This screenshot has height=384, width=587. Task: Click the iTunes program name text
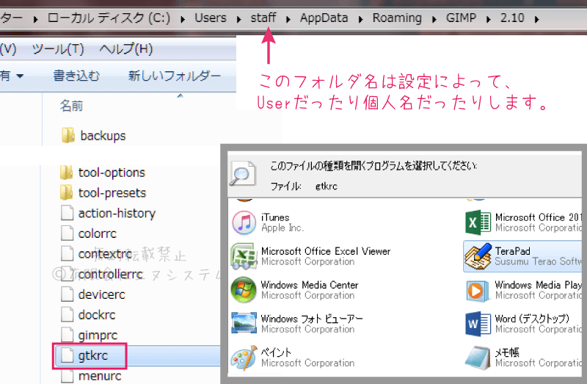275,217
